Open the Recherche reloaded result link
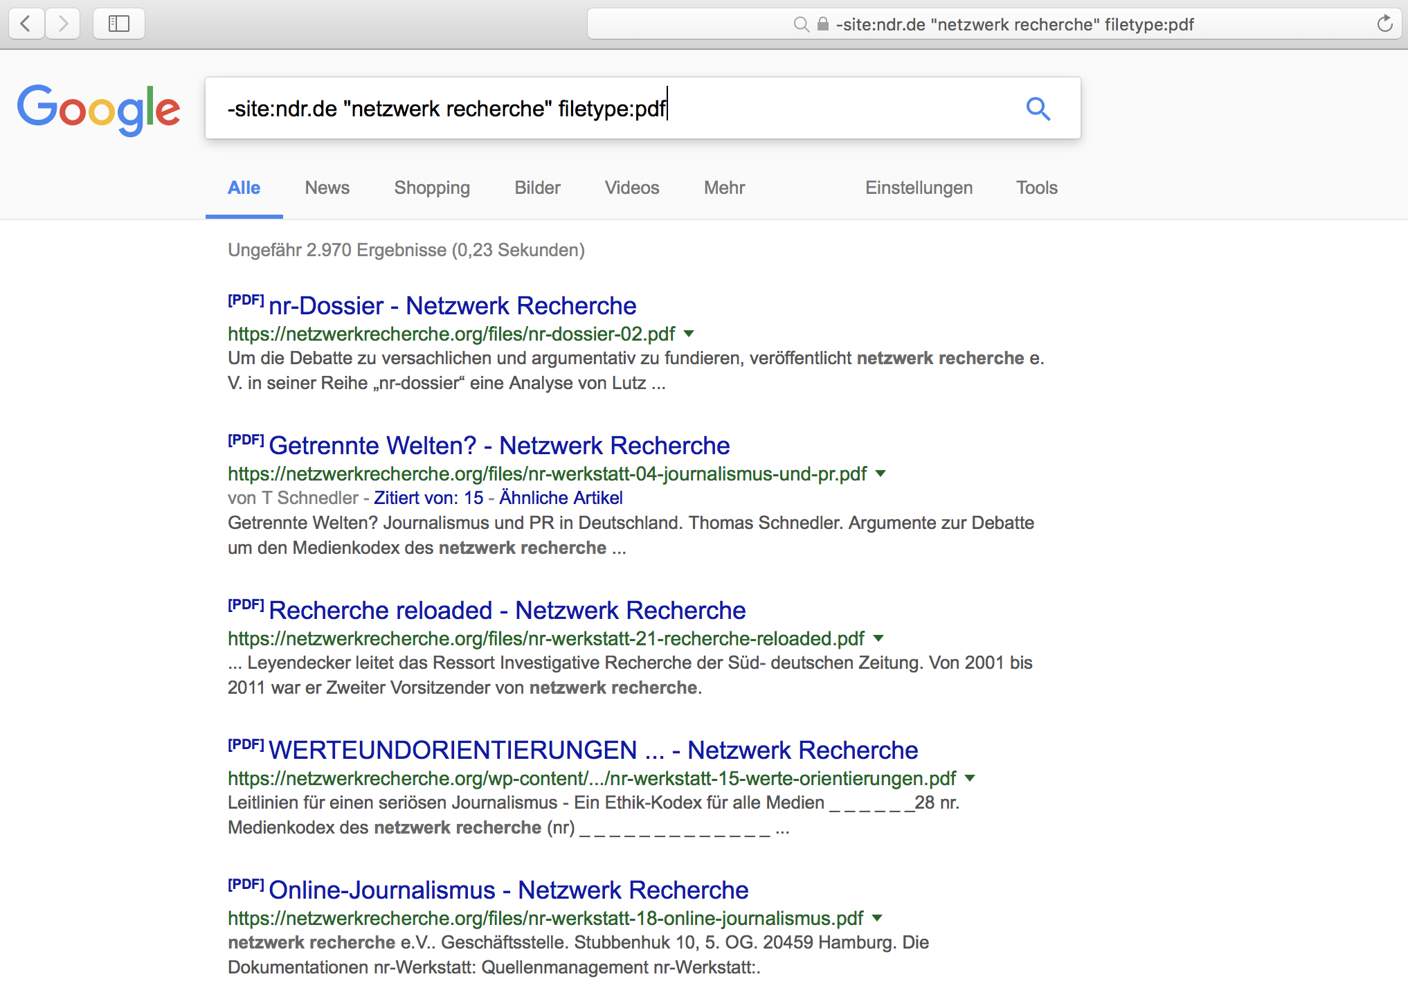 coord(507,610)
